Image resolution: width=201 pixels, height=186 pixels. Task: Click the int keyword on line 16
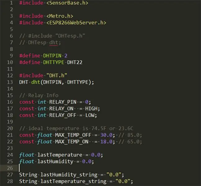pyautogui.click(x=42, y=102)
